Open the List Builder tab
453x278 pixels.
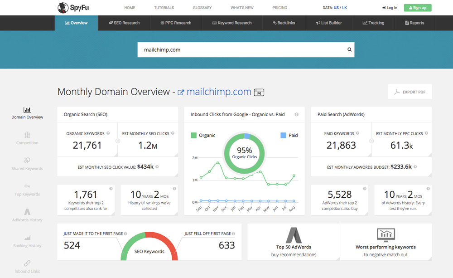click(329, 23)
